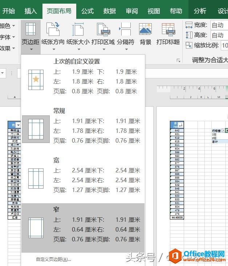Choose 窄 narrow margin preset
This screenshot has width=228, height=266.
[x=83, y=225]
